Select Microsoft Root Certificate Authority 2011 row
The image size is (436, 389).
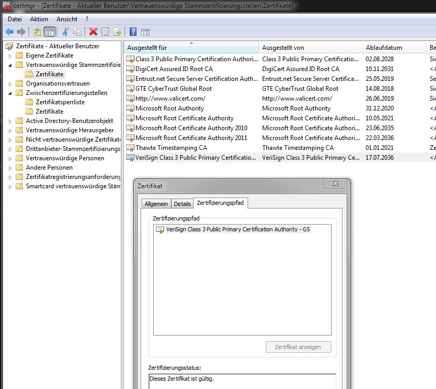(x=280, y=138)
